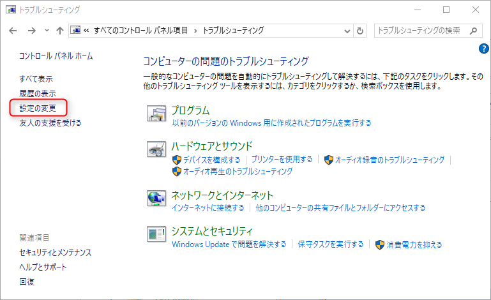Click the System and Security category icon
This screenshot has height=300, width=491.
pos(156,235)
